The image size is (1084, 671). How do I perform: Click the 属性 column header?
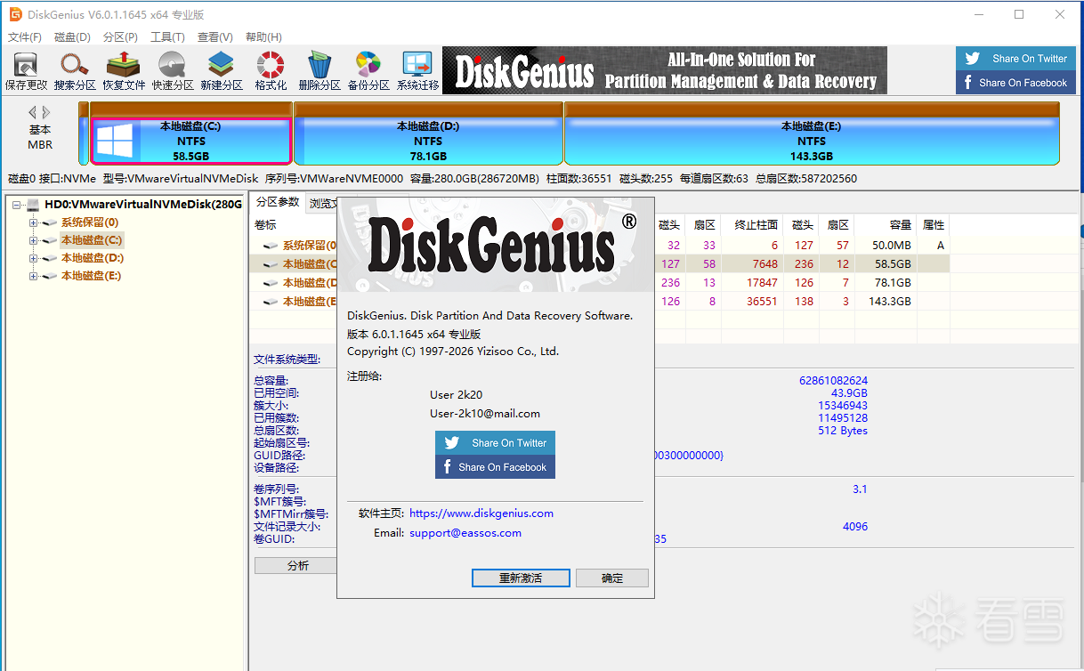(933, 225)
